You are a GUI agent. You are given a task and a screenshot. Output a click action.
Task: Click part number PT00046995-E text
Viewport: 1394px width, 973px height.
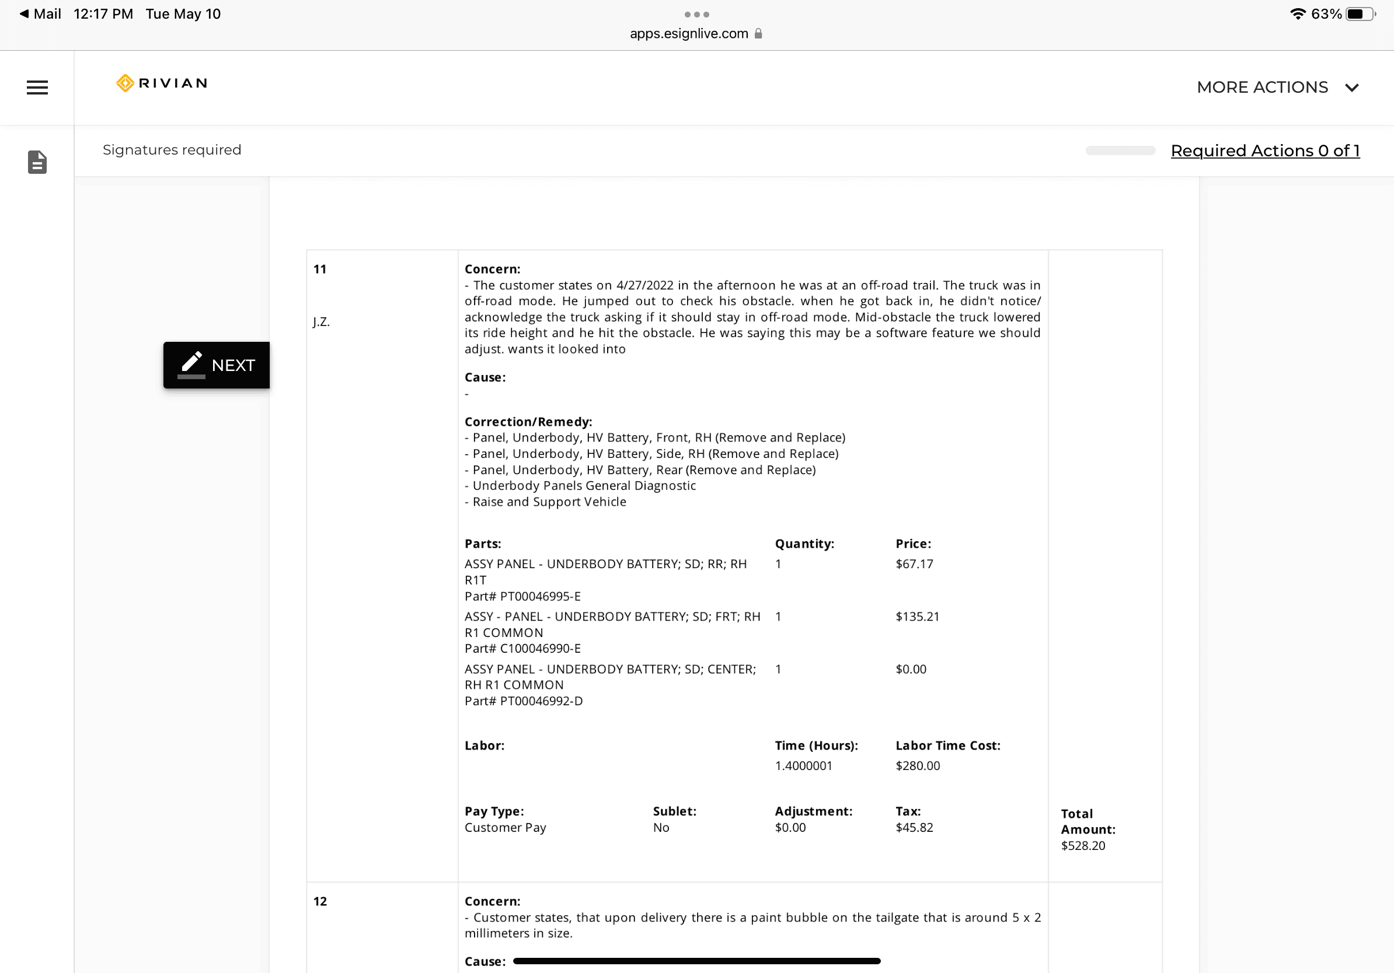pos(540,596)
